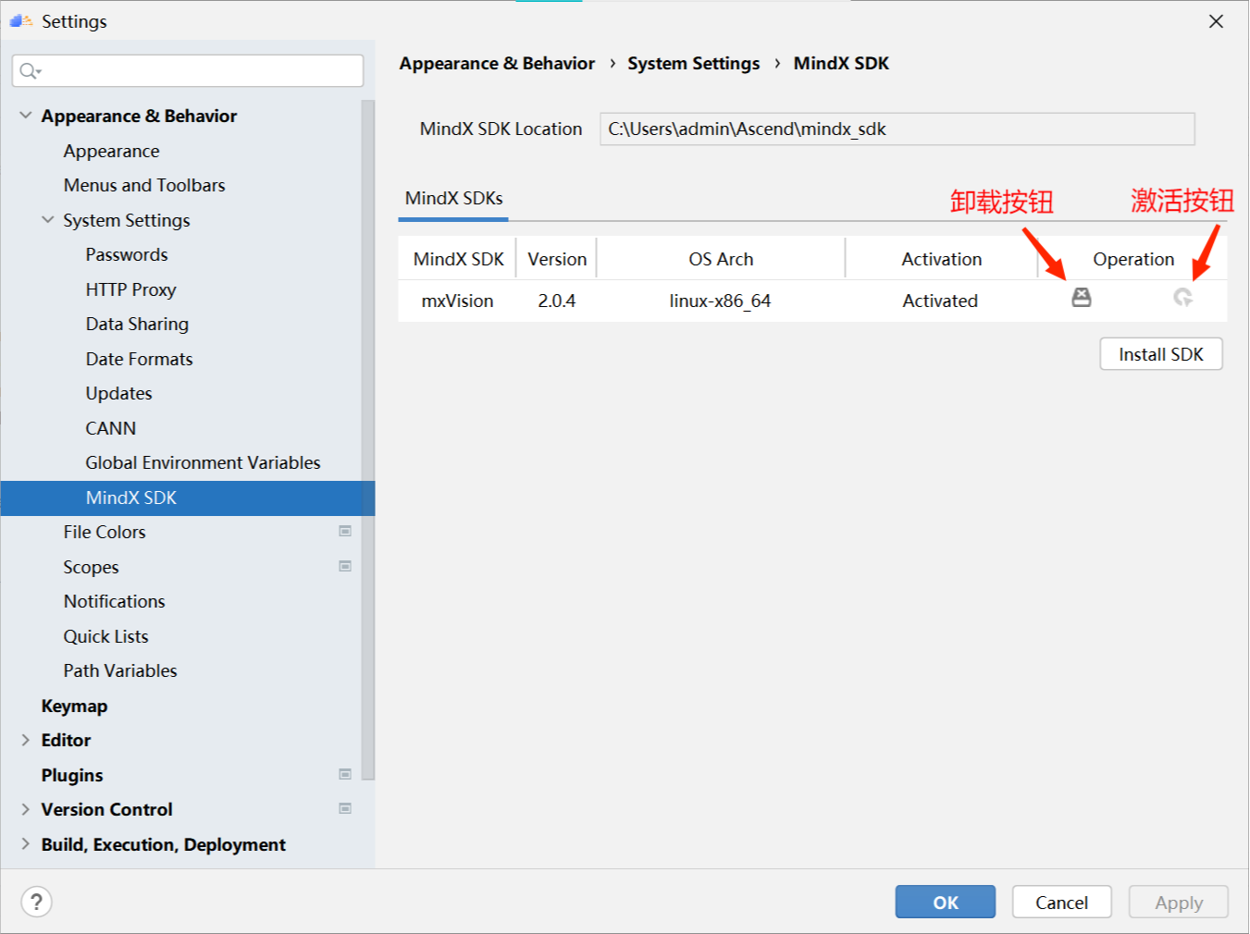Collapse the Appearance & Behavior tree node
1250x934 pixels.
[26, 116]
